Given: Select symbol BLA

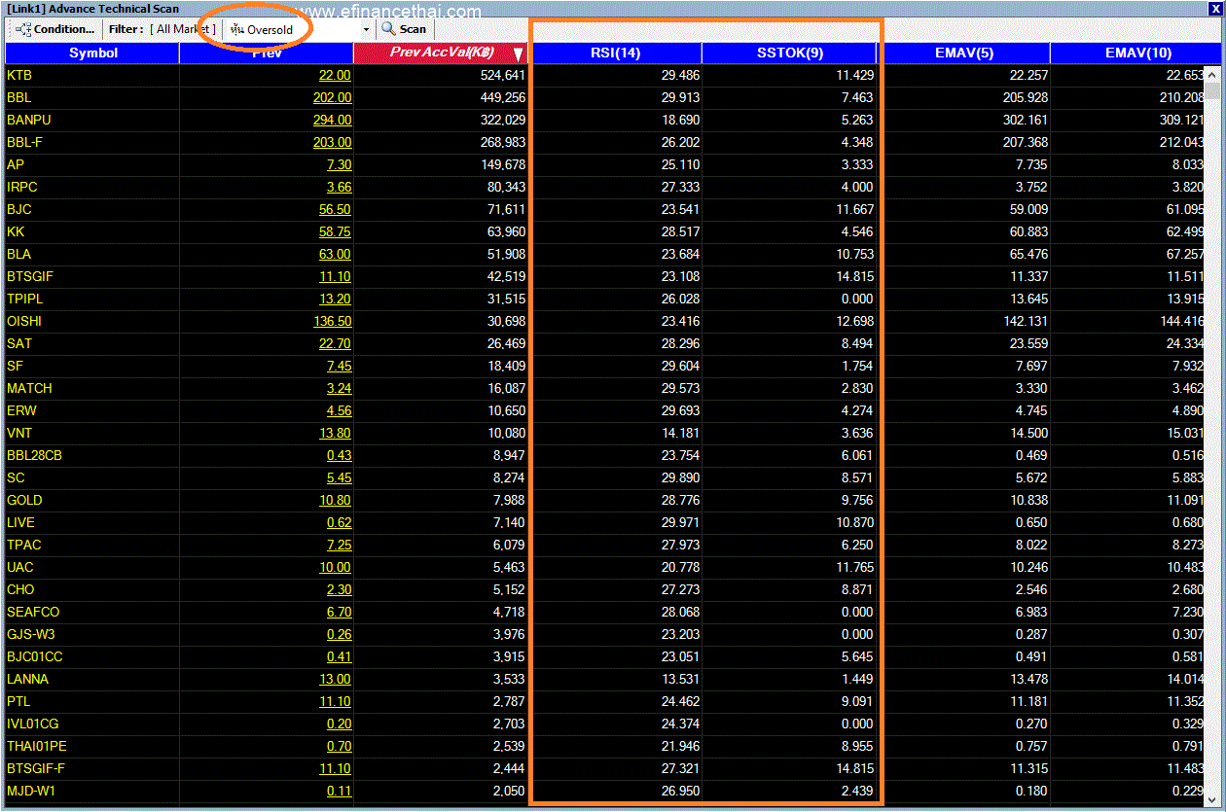Looking at the screenshot, I should [x=18, y=254].
